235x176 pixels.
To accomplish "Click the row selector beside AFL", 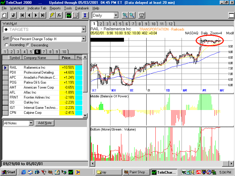I will 6,92.
